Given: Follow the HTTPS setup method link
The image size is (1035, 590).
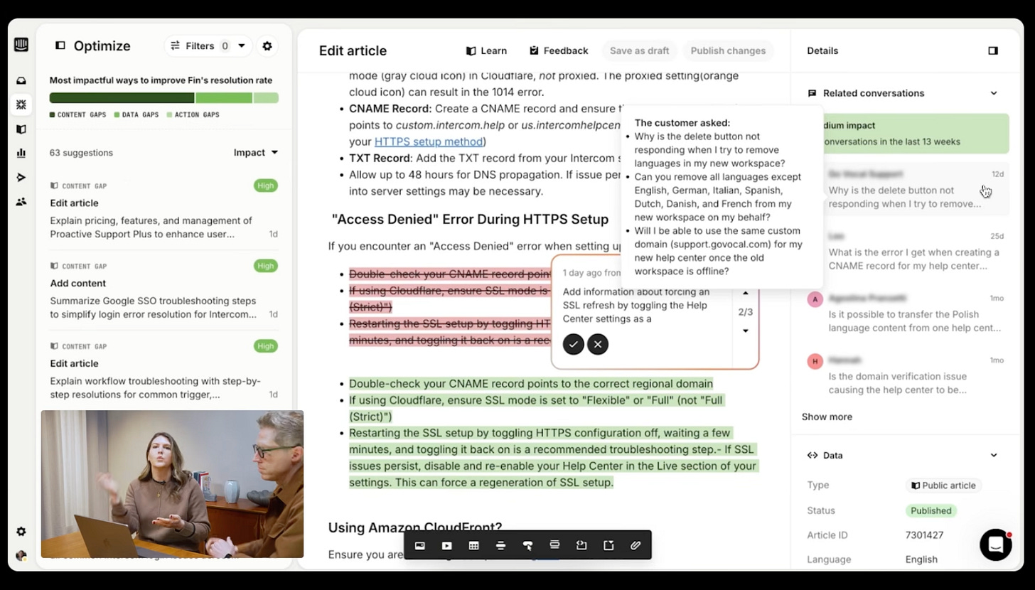Looking at the screenshot, I should click(429, 141).
